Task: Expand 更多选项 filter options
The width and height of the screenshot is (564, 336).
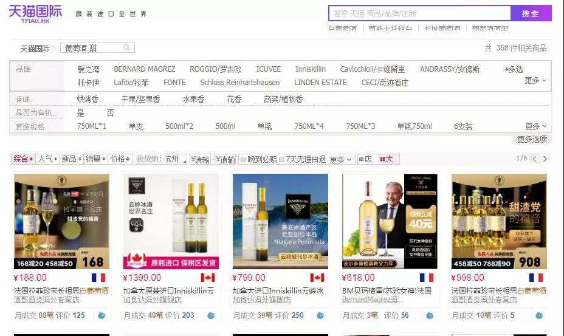Action: pos(532,139)
